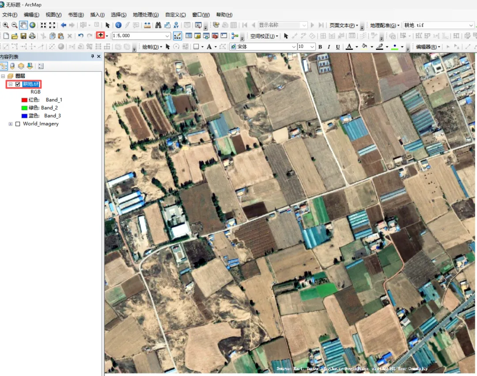Viewport: 477px width, 376px height.
Task: Open the Editor Toolbar icon
Action: point(178,36)
